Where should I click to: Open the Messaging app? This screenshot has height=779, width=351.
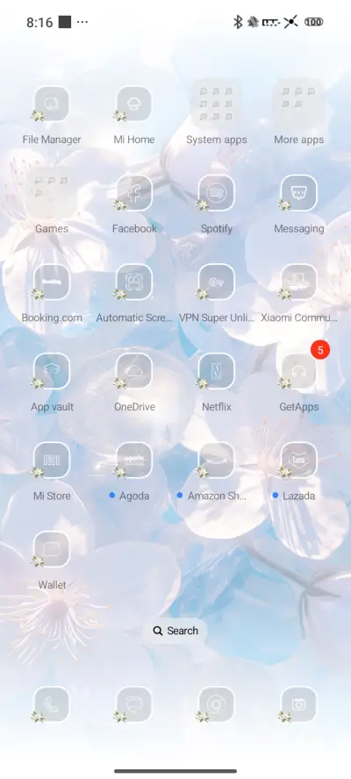point(299,193)
